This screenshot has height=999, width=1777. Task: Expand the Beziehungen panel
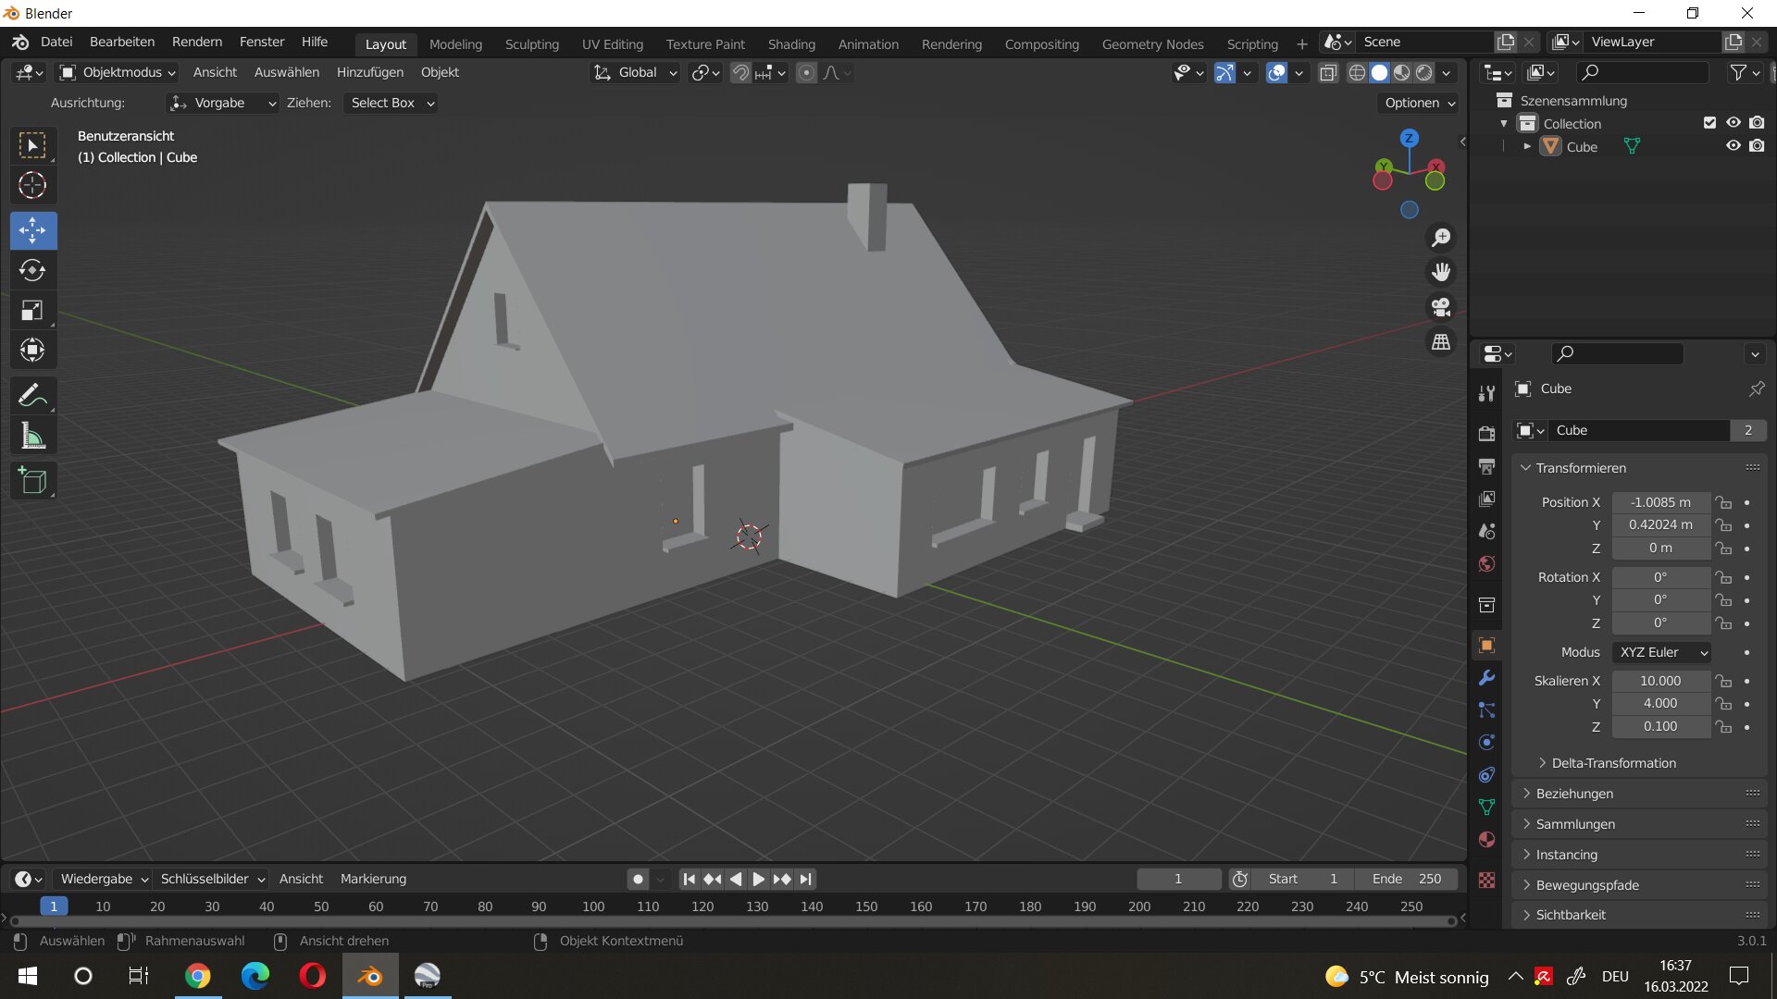(x=1573, y=794)
